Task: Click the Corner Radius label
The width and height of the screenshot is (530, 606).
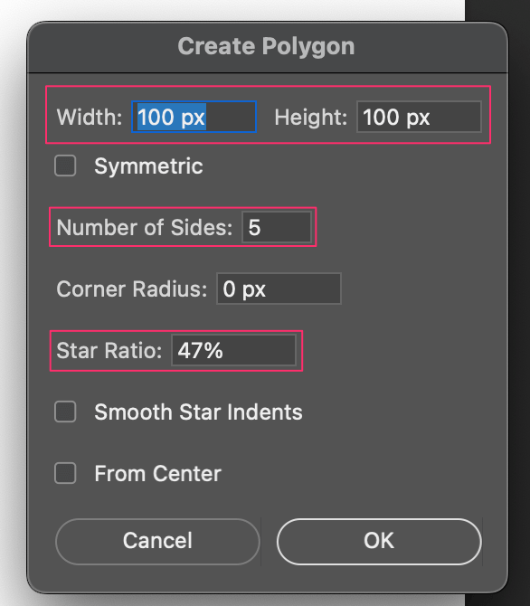Action: tap(132, 289)
